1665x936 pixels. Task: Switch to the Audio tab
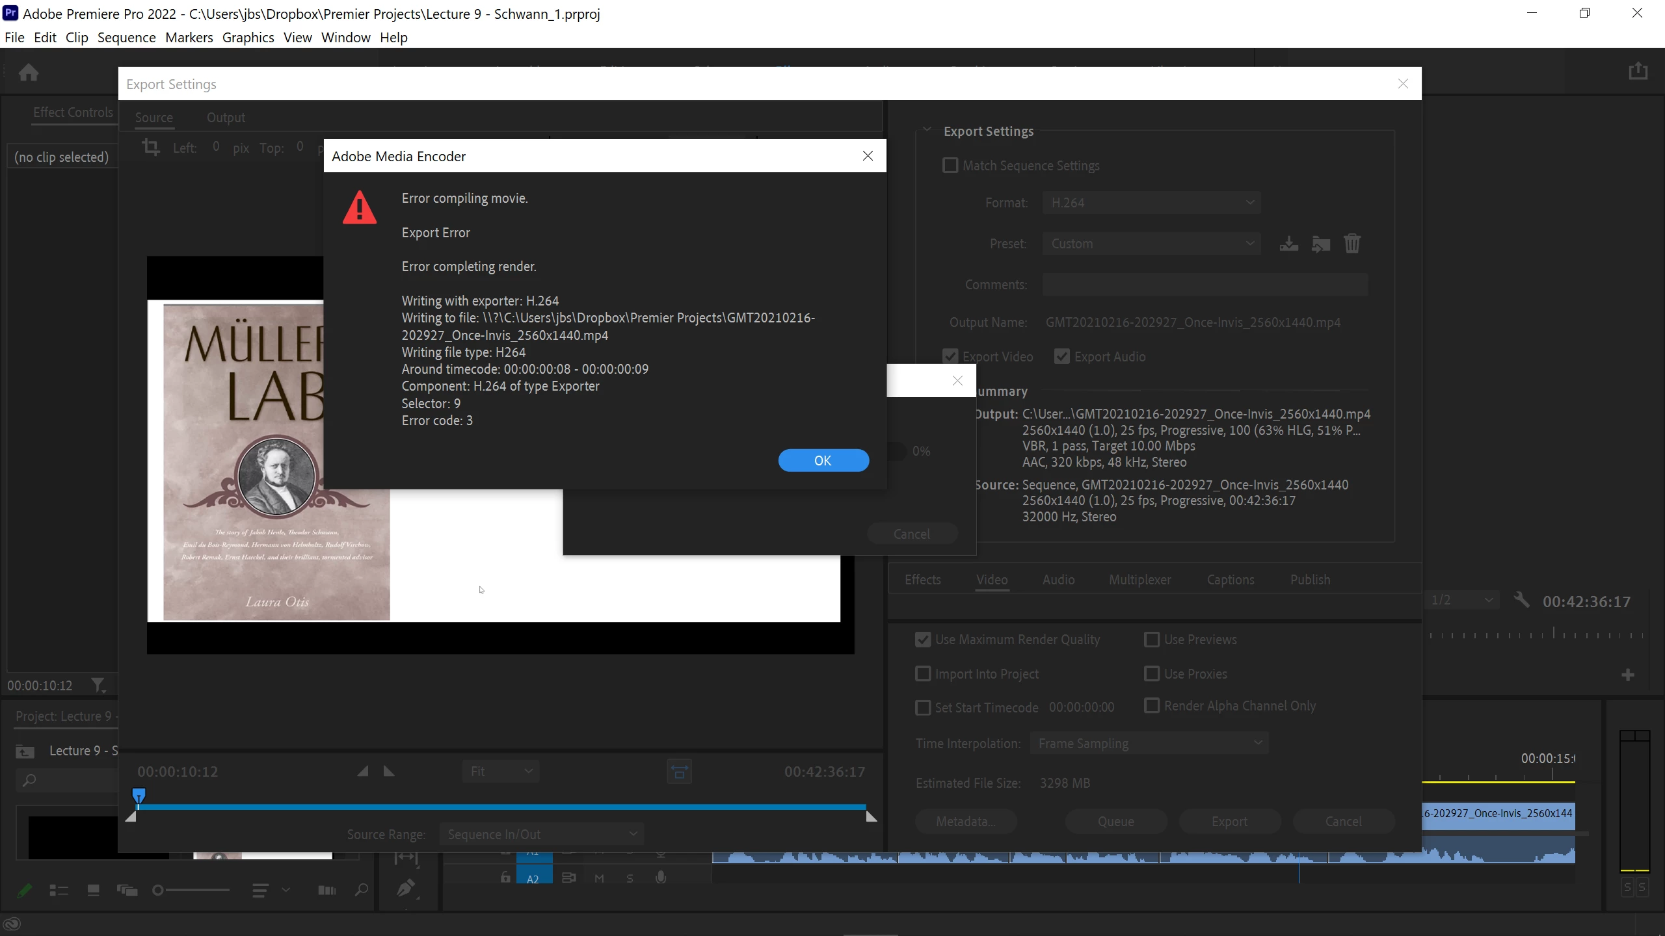coord(1058,580)
